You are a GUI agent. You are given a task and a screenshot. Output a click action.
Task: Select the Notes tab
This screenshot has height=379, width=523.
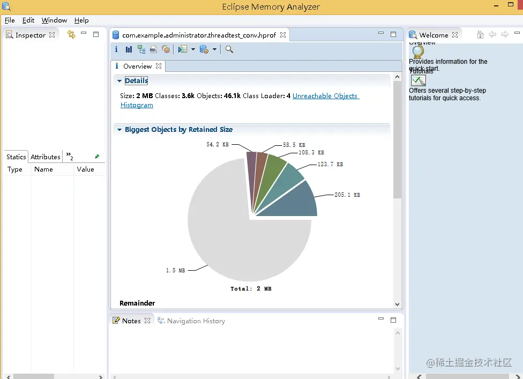pyautogui.click(x=131, y=321)
